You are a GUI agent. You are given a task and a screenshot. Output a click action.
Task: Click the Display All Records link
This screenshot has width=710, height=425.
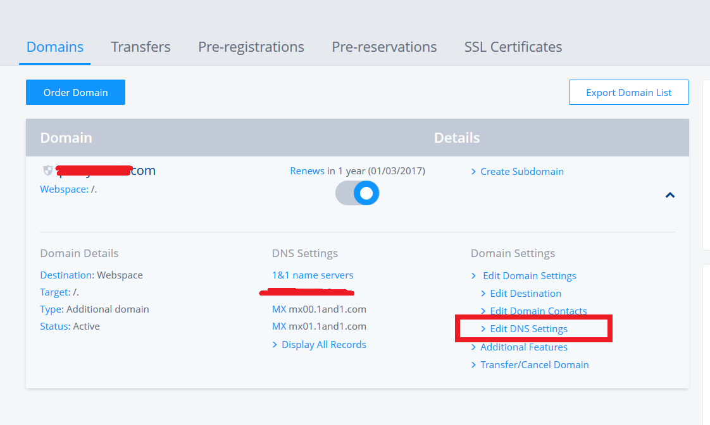pyautogui.click(x=323, y=344)
